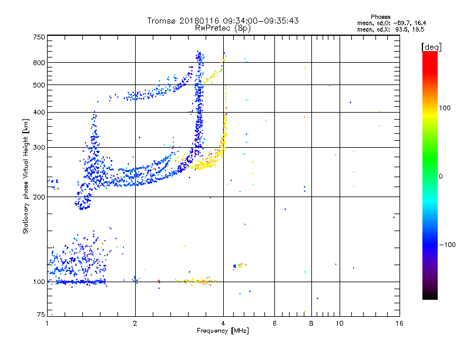
Task: Click the "RwPretec (8p)" subtitle
Action: pos(223,28)
